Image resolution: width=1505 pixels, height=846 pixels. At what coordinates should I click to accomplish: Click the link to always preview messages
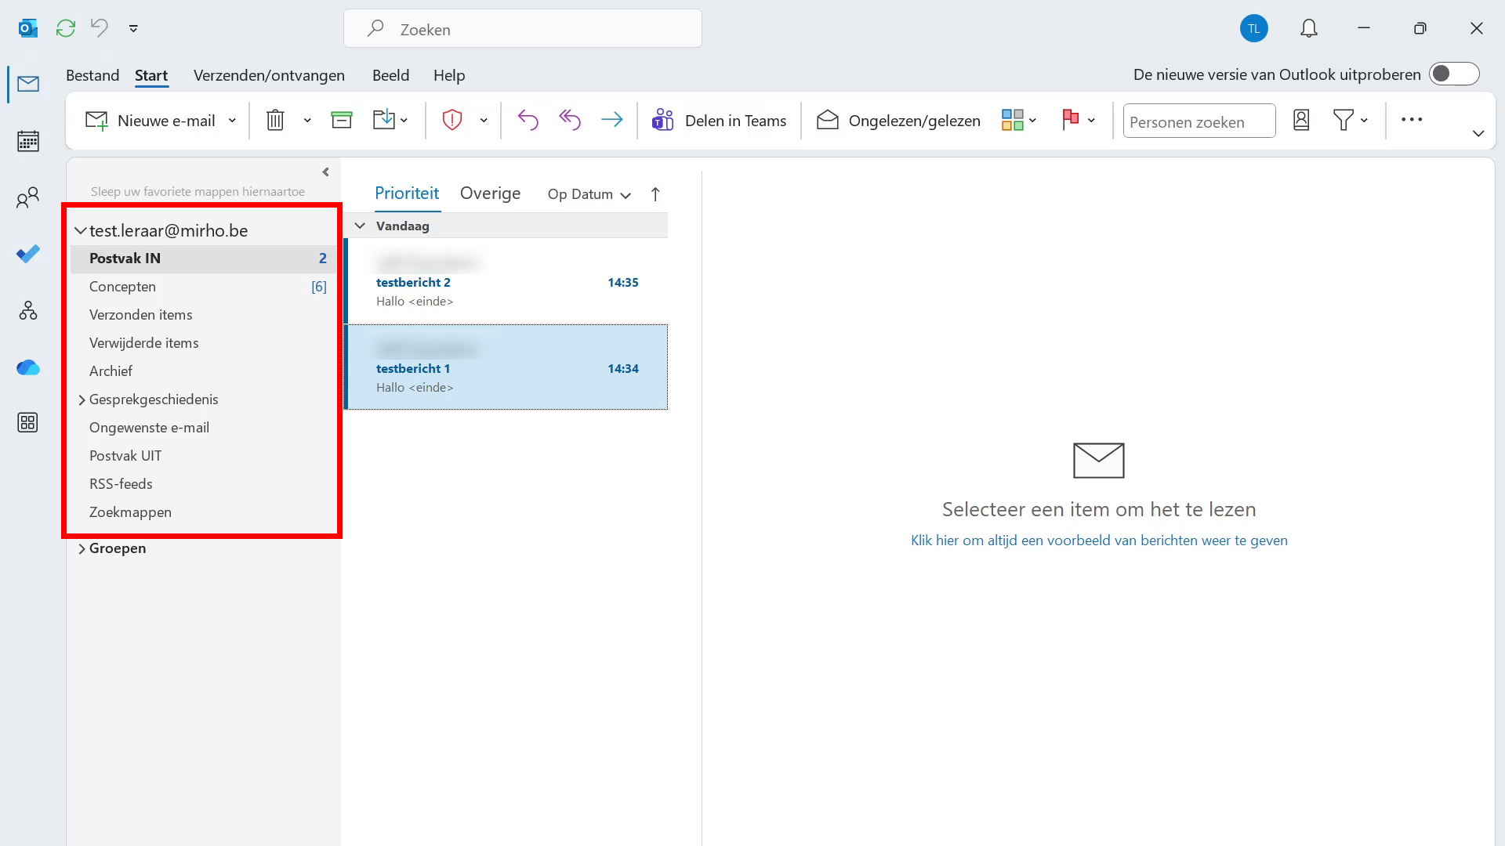(1099, 540)
